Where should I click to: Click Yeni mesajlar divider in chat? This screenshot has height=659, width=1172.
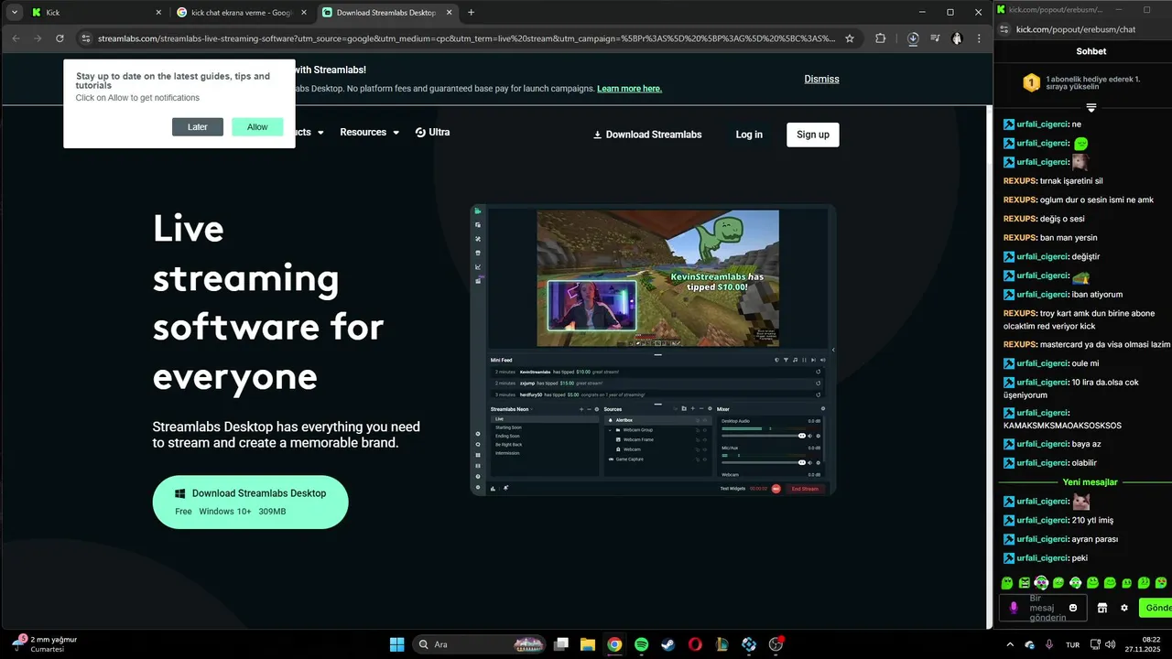(1090, 482)
